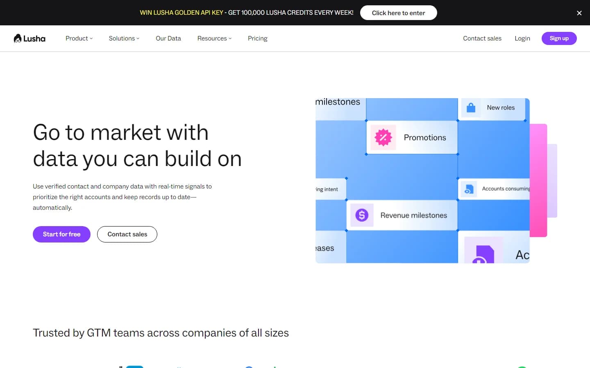590x368 pixels.
Task: Click the green logo at the bottom right
Action: (x=522, y=366)
